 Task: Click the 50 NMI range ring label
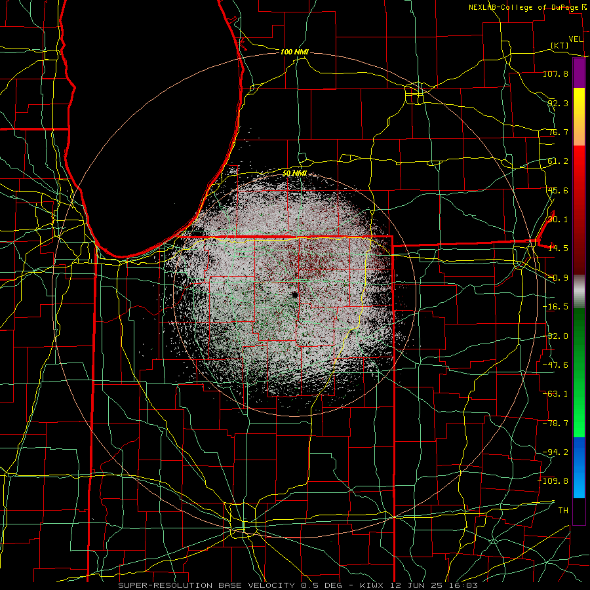pyautogui.click(x=294, y=173)
